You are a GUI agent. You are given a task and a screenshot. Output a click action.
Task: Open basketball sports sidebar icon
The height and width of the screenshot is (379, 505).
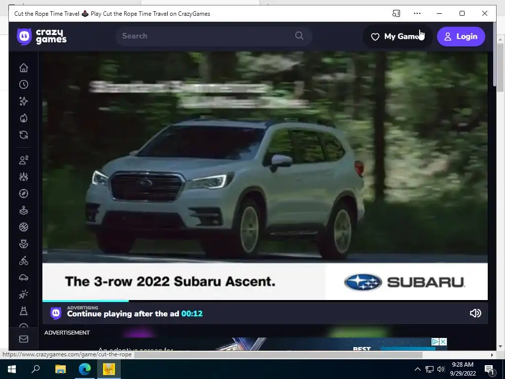click(x=24, y=227)
